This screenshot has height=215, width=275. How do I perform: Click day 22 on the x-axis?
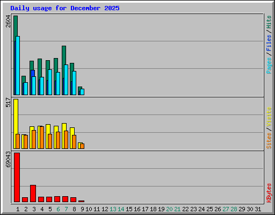[185, 209]
